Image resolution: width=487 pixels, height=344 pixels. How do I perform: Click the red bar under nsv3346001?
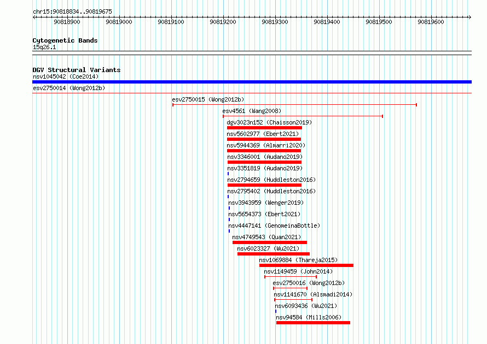(265, 162)
